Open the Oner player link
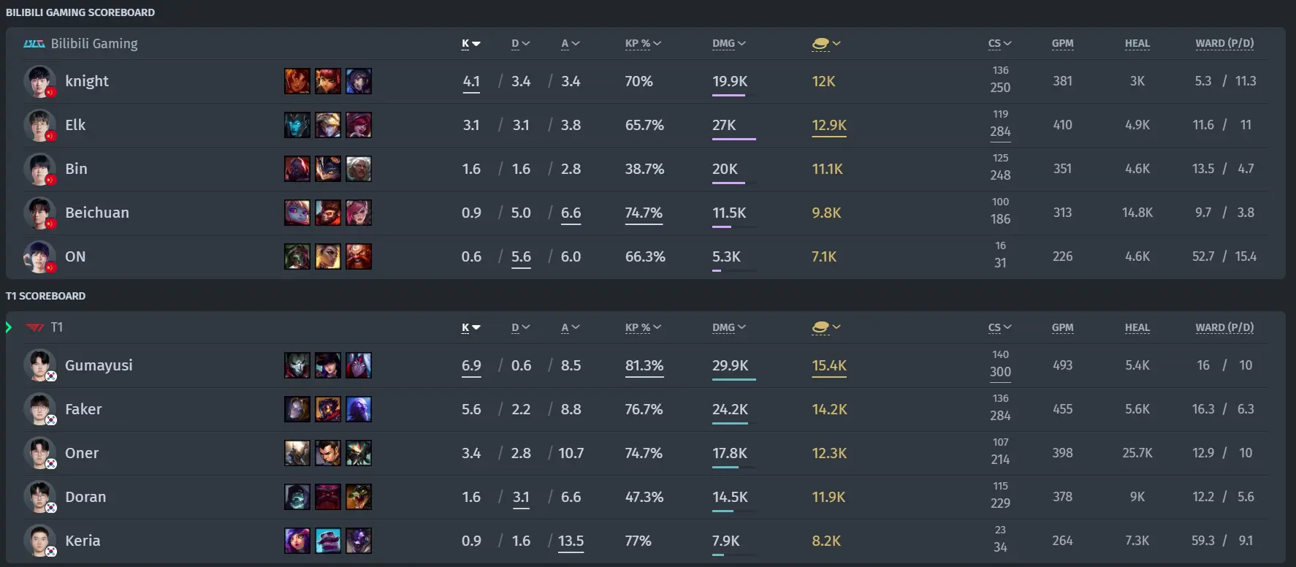The height and width of the screenshot is (567, 1296). click(x=82, y=453)
